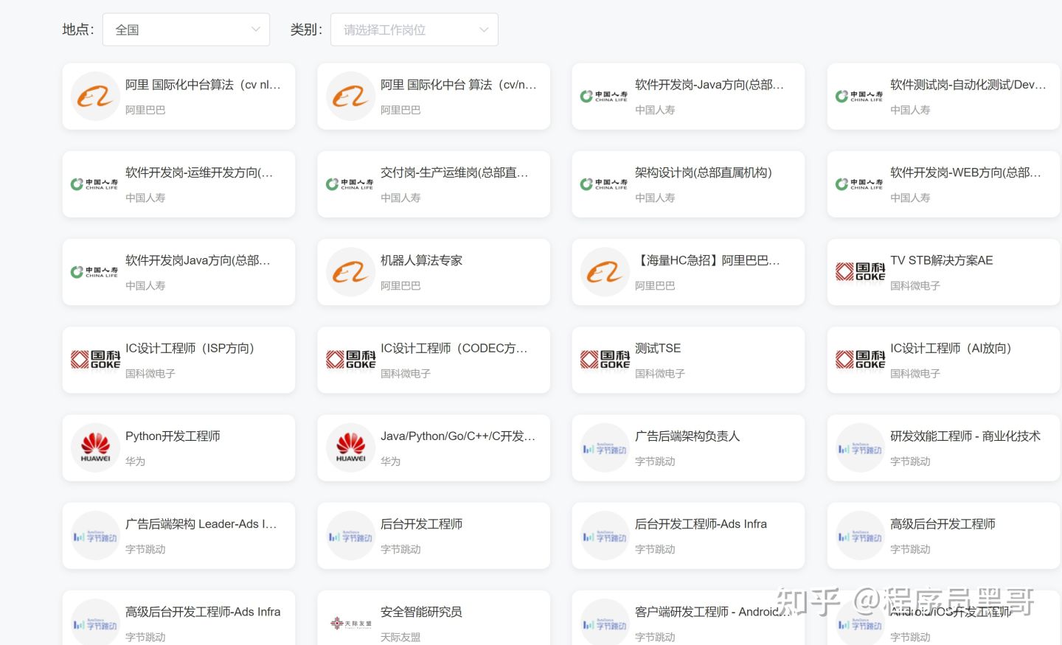The width and height of the screenshot is (1062, 645).
Task: Open the 类别 dropdown 请选择工作岗位
Action: coord(414,29)
